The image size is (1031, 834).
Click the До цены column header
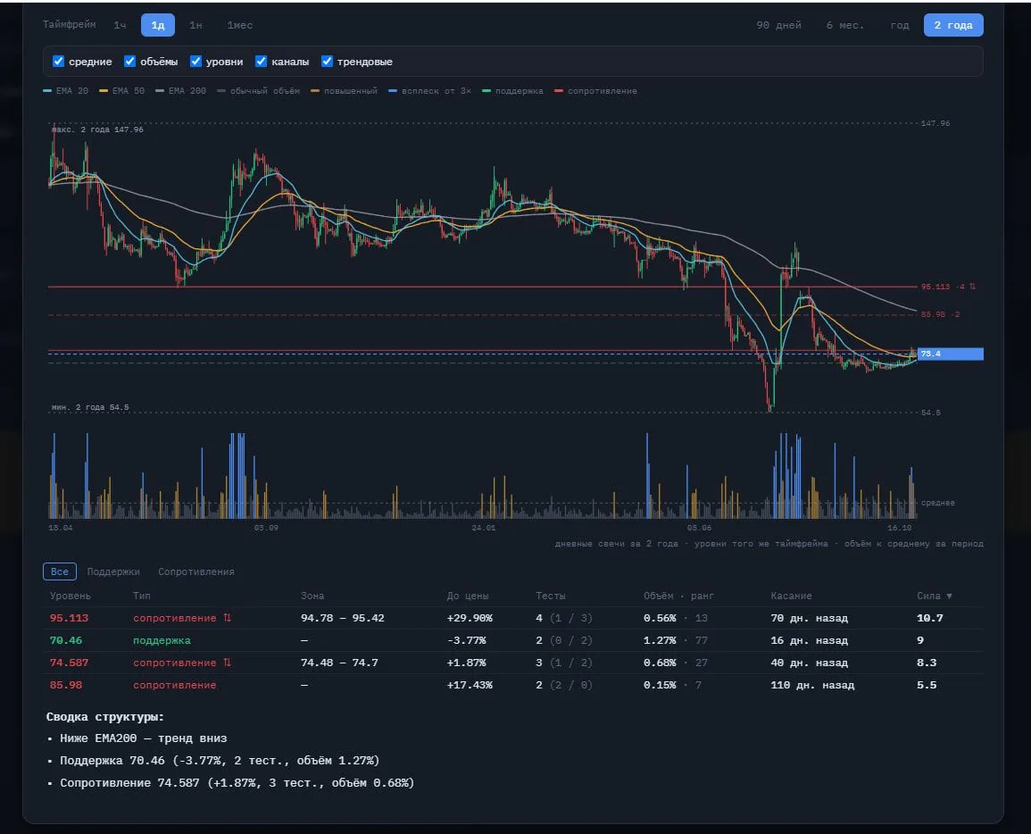[468, 596]
